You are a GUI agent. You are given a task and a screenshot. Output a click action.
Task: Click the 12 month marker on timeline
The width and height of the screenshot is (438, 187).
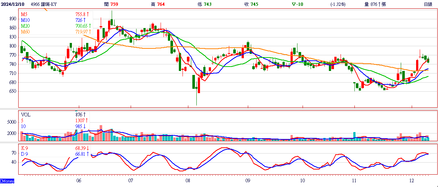point(412,180)
